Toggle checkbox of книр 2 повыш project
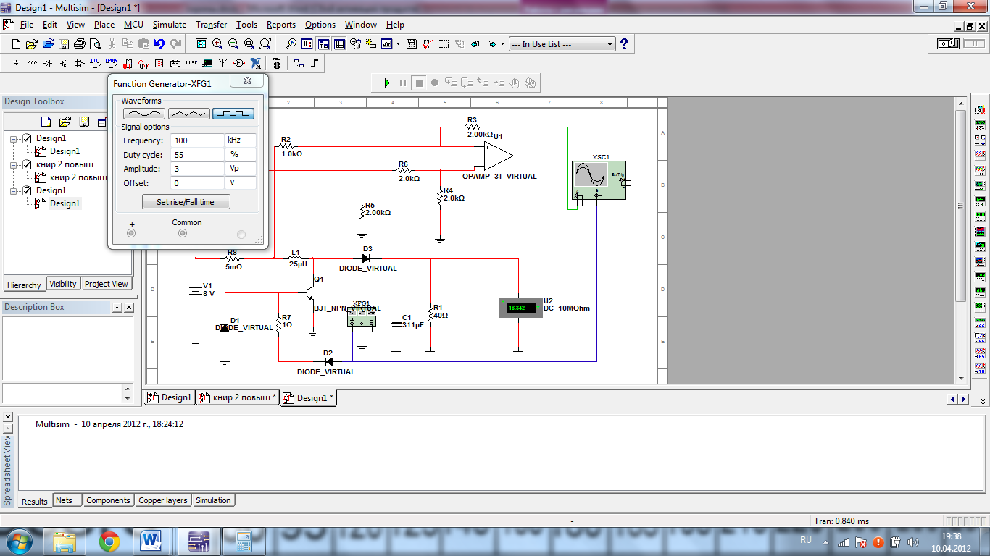This screenshot has width=990, height=556. [x=27, y=164]
